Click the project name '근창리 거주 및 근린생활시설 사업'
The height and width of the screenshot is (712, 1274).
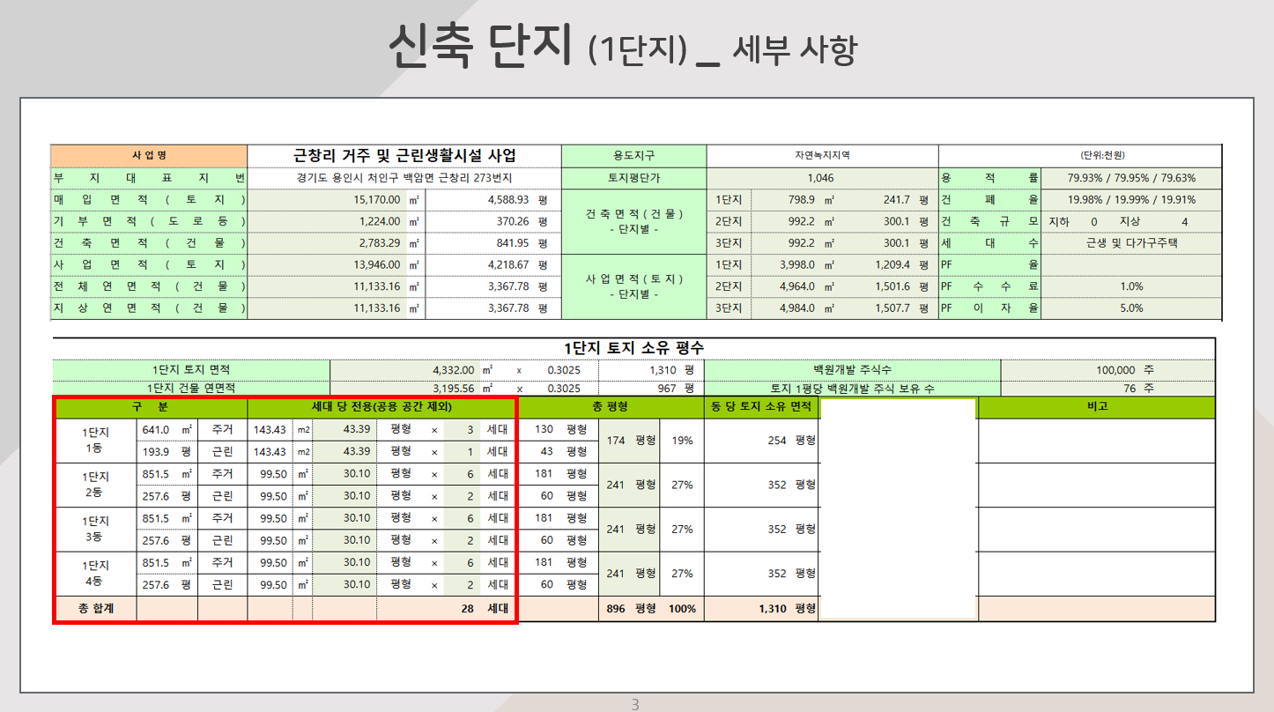(x=404, y=156)
